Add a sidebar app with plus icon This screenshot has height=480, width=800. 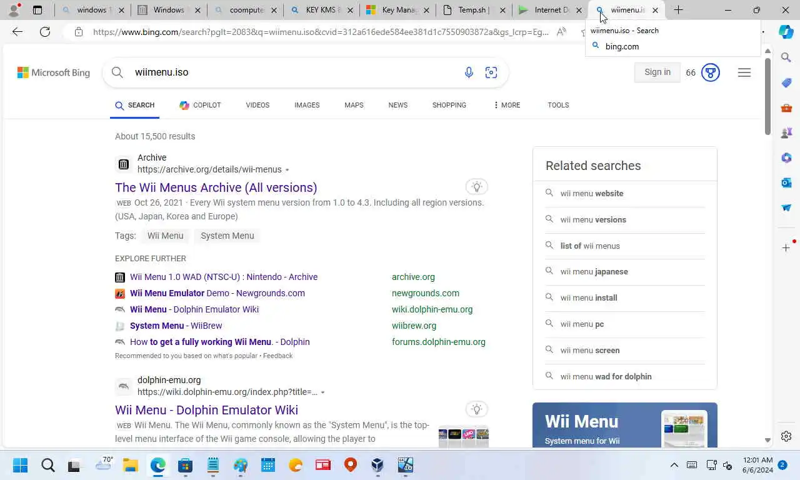coord(786,247)
